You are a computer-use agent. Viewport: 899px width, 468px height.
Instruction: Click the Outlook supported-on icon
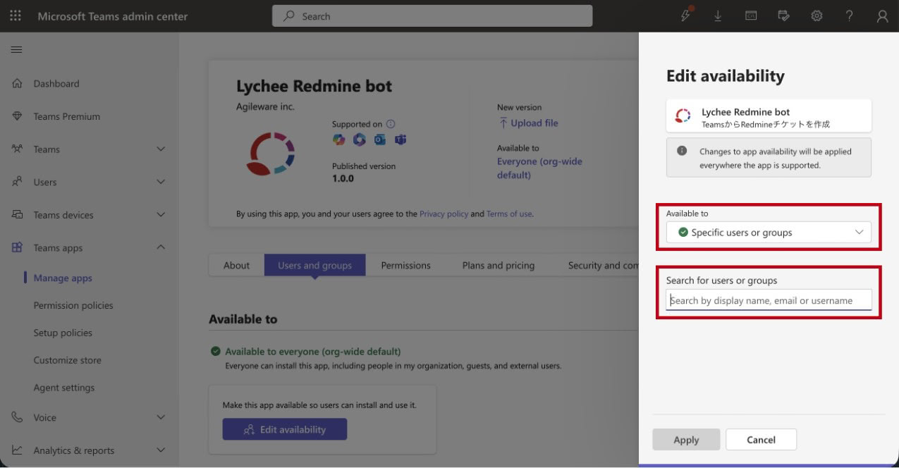380,140
